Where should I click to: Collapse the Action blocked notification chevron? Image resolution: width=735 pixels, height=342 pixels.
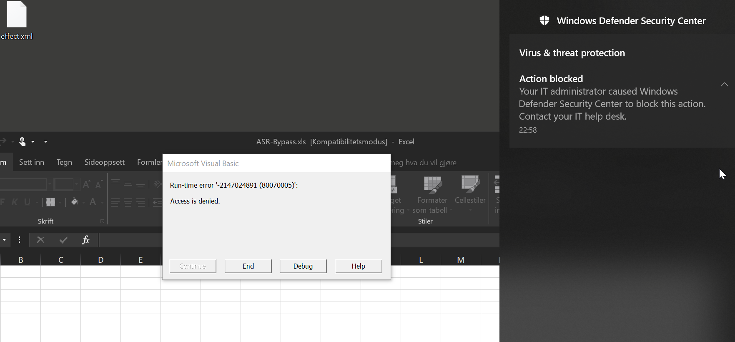pyautogui.click(x=725, y=85)
